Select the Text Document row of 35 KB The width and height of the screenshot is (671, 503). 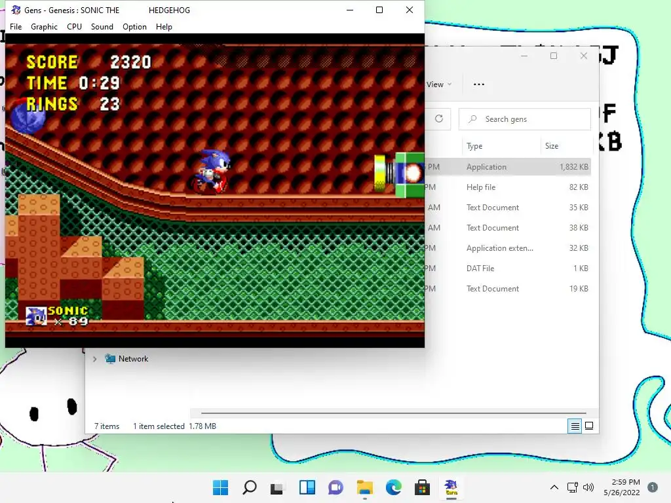(508, 208)
